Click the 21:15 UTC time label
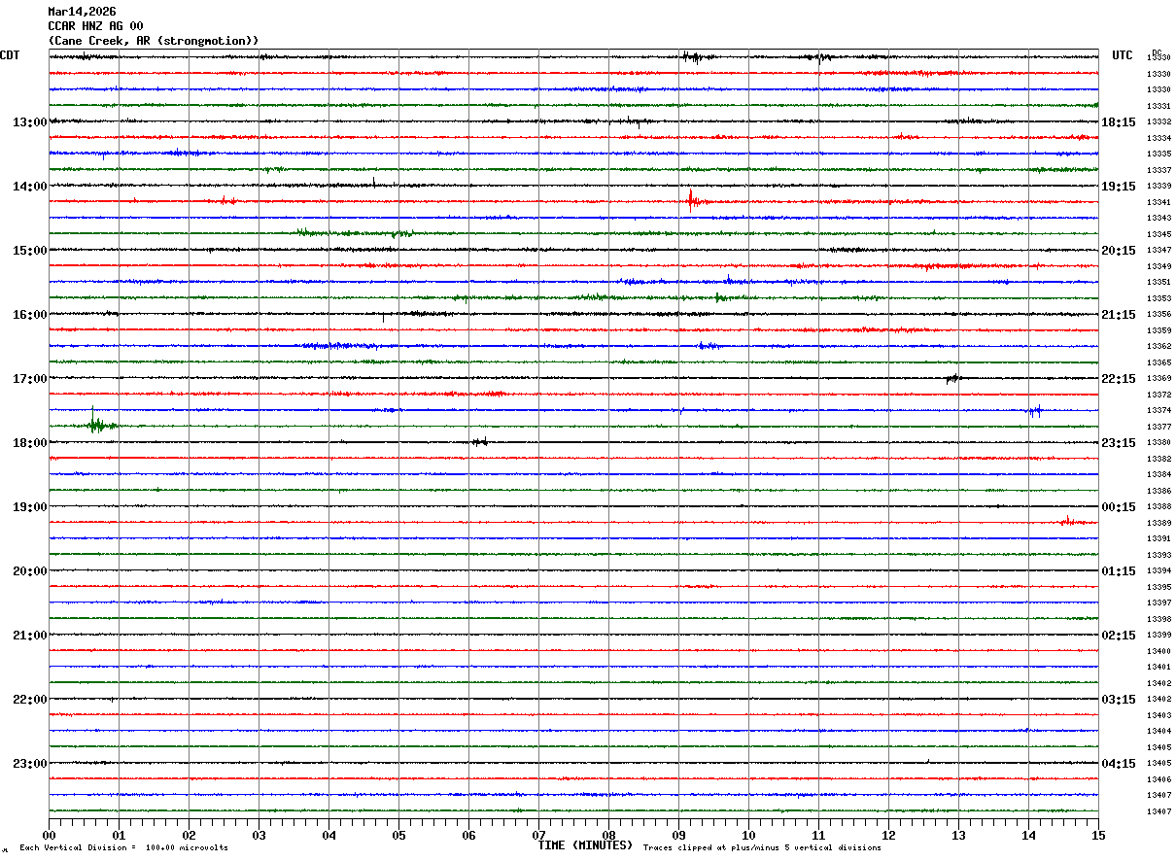Viewport: 1176px width, 861px height. pyautogui.click(x=1118, y=315)
